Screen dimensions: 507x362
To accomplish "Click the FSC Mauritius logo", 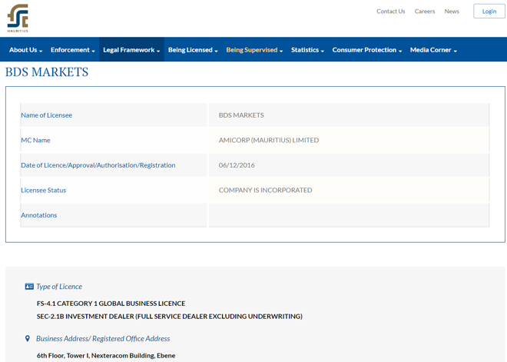I will pos(18,18).
